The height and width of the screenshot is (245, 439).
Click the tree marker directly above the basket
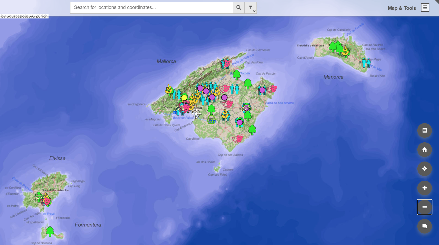[x=211, y=109]
